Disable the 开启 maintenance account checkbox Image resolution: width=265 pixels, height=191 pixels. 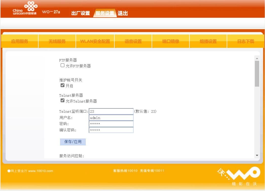coord(62,85)
